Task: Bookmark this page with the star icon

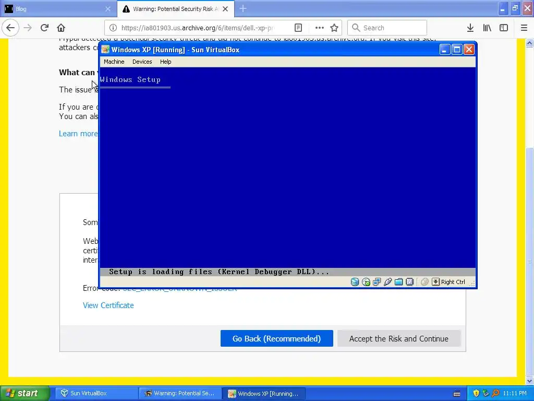Action: pyautogui.click(x=334, y=28)
